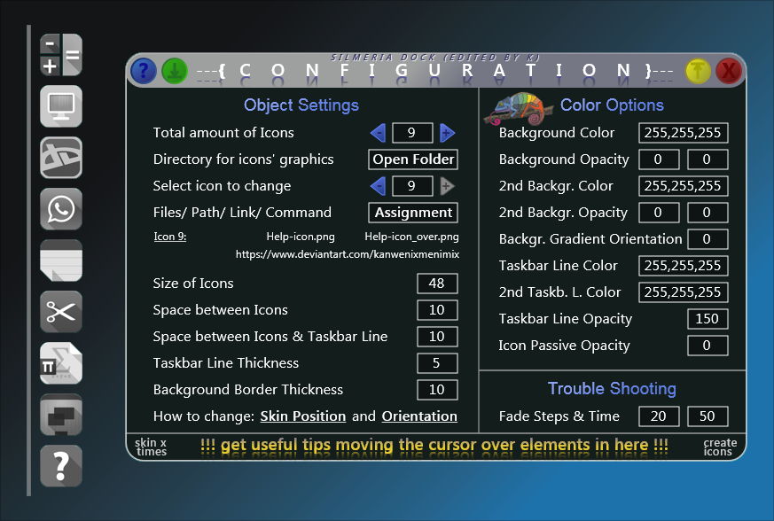Increase Total amount of Icons with right arrow
This screenshot has width=774, height=521.
point(447,132)
